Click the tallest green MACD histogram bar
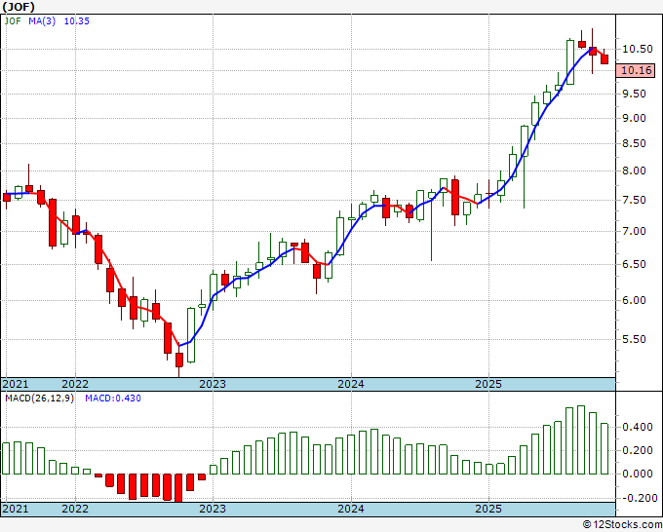The image size is (663, 532). click(580, 439)
